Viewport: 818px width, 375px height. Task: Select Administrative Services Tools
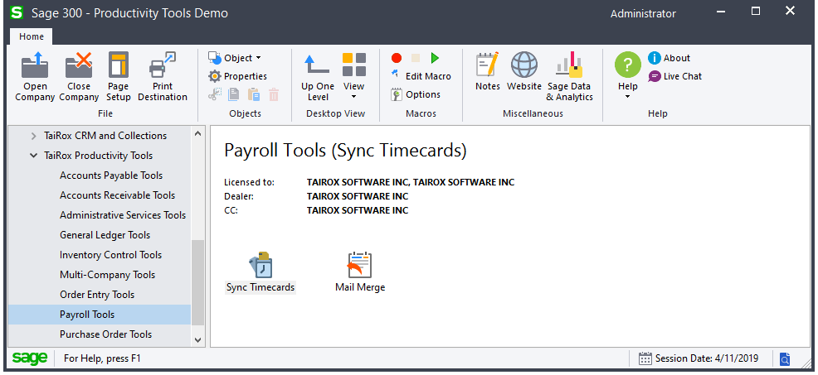coord(123,215)
